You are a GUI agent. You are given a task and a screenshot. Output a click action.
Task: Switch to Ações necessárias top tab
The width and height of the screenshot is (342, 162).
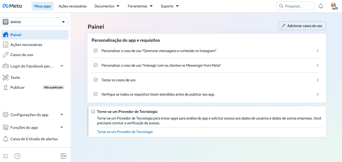pos(72,6)
